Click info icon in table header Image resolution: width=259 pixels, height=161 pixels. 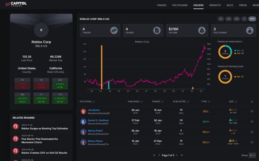click(x=252, y=102)
